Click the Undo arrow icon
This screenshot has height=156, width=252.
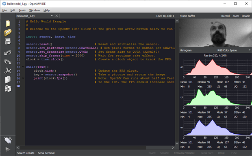pos(8,53)
